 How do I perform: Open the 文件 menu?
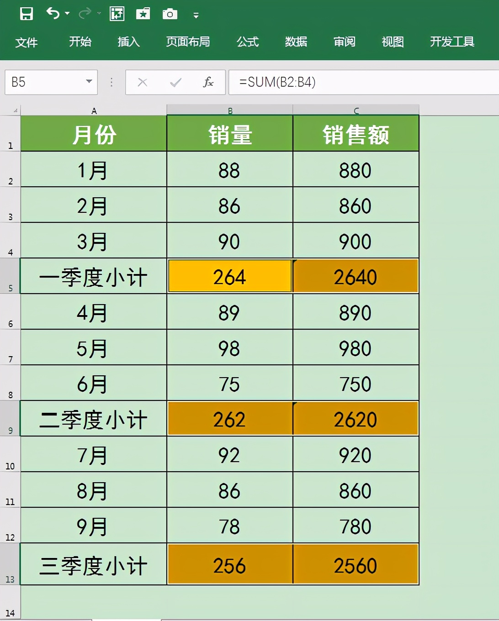[26, 42]
